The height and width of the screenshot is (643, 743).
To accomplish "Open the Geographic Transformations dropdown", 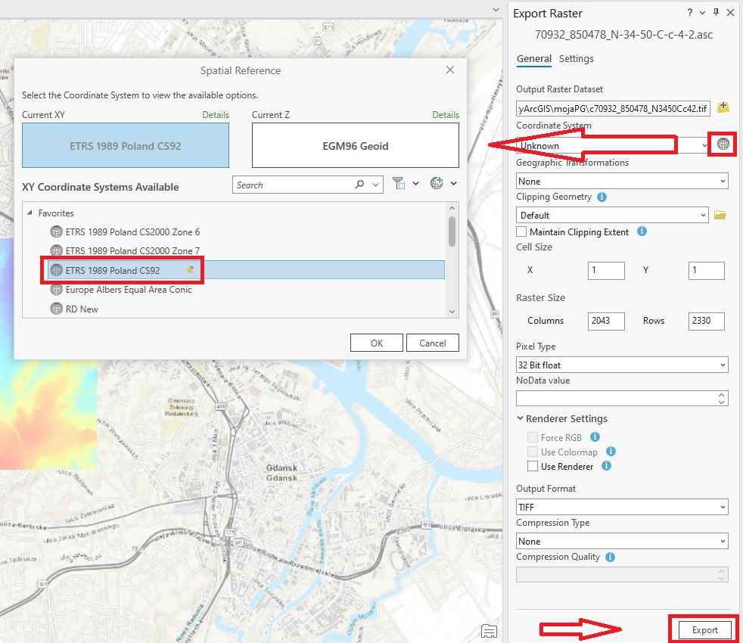I will click(x=621, y=181).
